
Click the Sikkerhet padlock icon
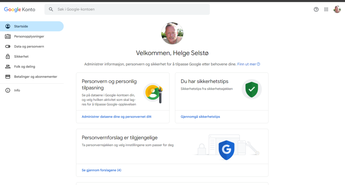pos(8,57)
